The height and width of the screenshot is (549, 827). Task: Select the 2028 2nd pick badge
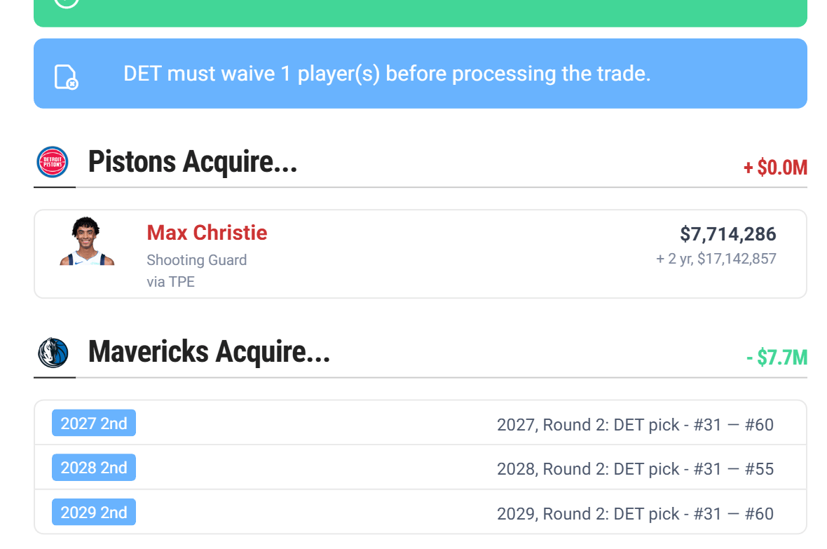94,468
